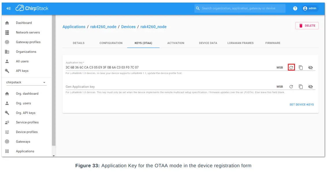327x173 pixels.
Task: Open the Activation tab
Action: pos(176,43)
